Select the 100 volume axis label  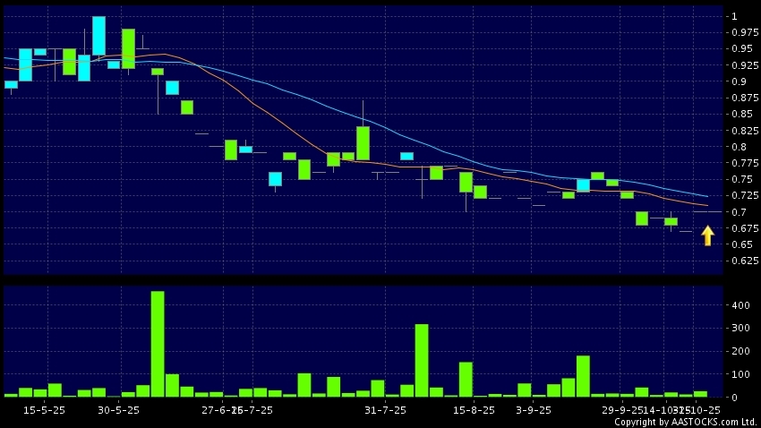[x=740, y=374]
